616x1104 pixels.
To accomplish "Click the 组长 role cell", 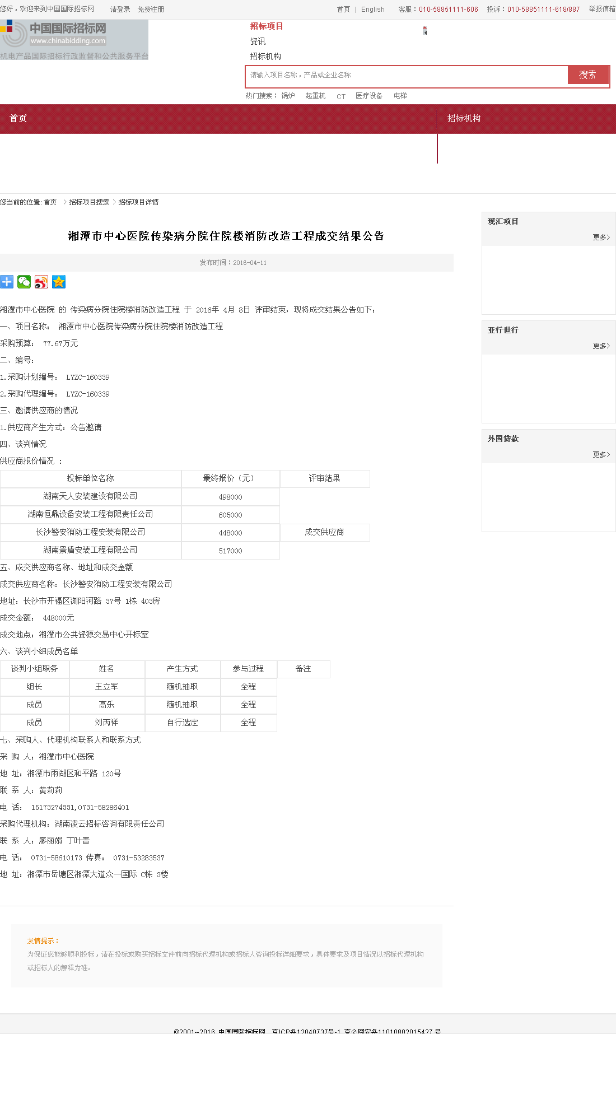I will [35, 687].
